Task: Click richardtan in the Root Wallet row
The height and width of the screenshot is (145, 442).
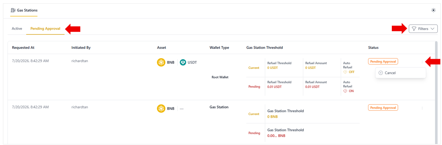Action: coord(80,61)
